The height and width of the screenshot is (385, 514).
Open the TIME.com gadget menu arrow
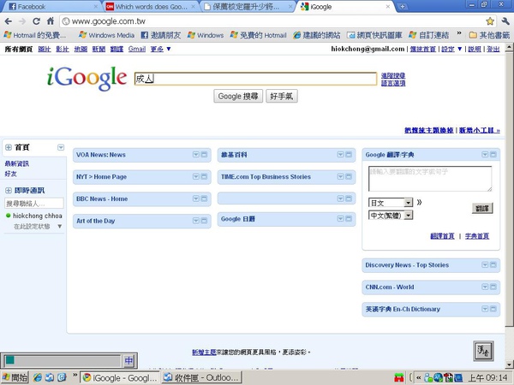[341, 177]
